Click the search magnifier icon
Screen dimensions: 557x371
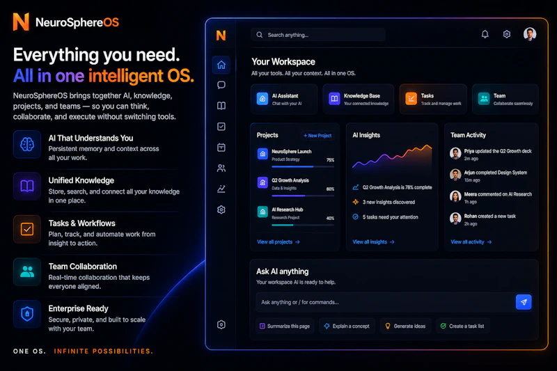[260, 35]
